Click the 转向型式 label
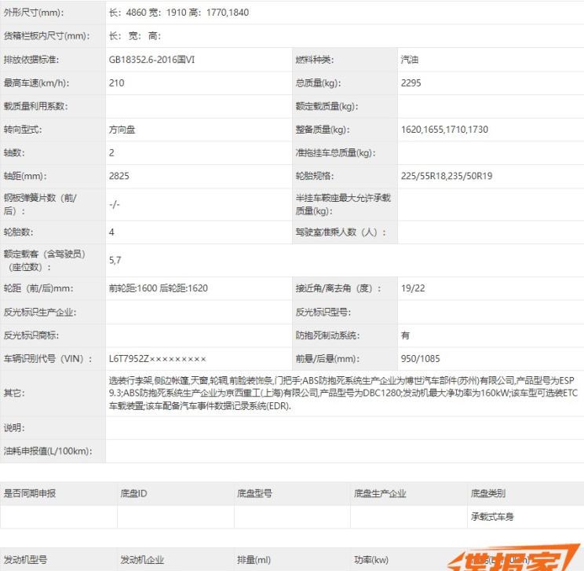This screenshot has width=584, height=571. click(23, 130)
